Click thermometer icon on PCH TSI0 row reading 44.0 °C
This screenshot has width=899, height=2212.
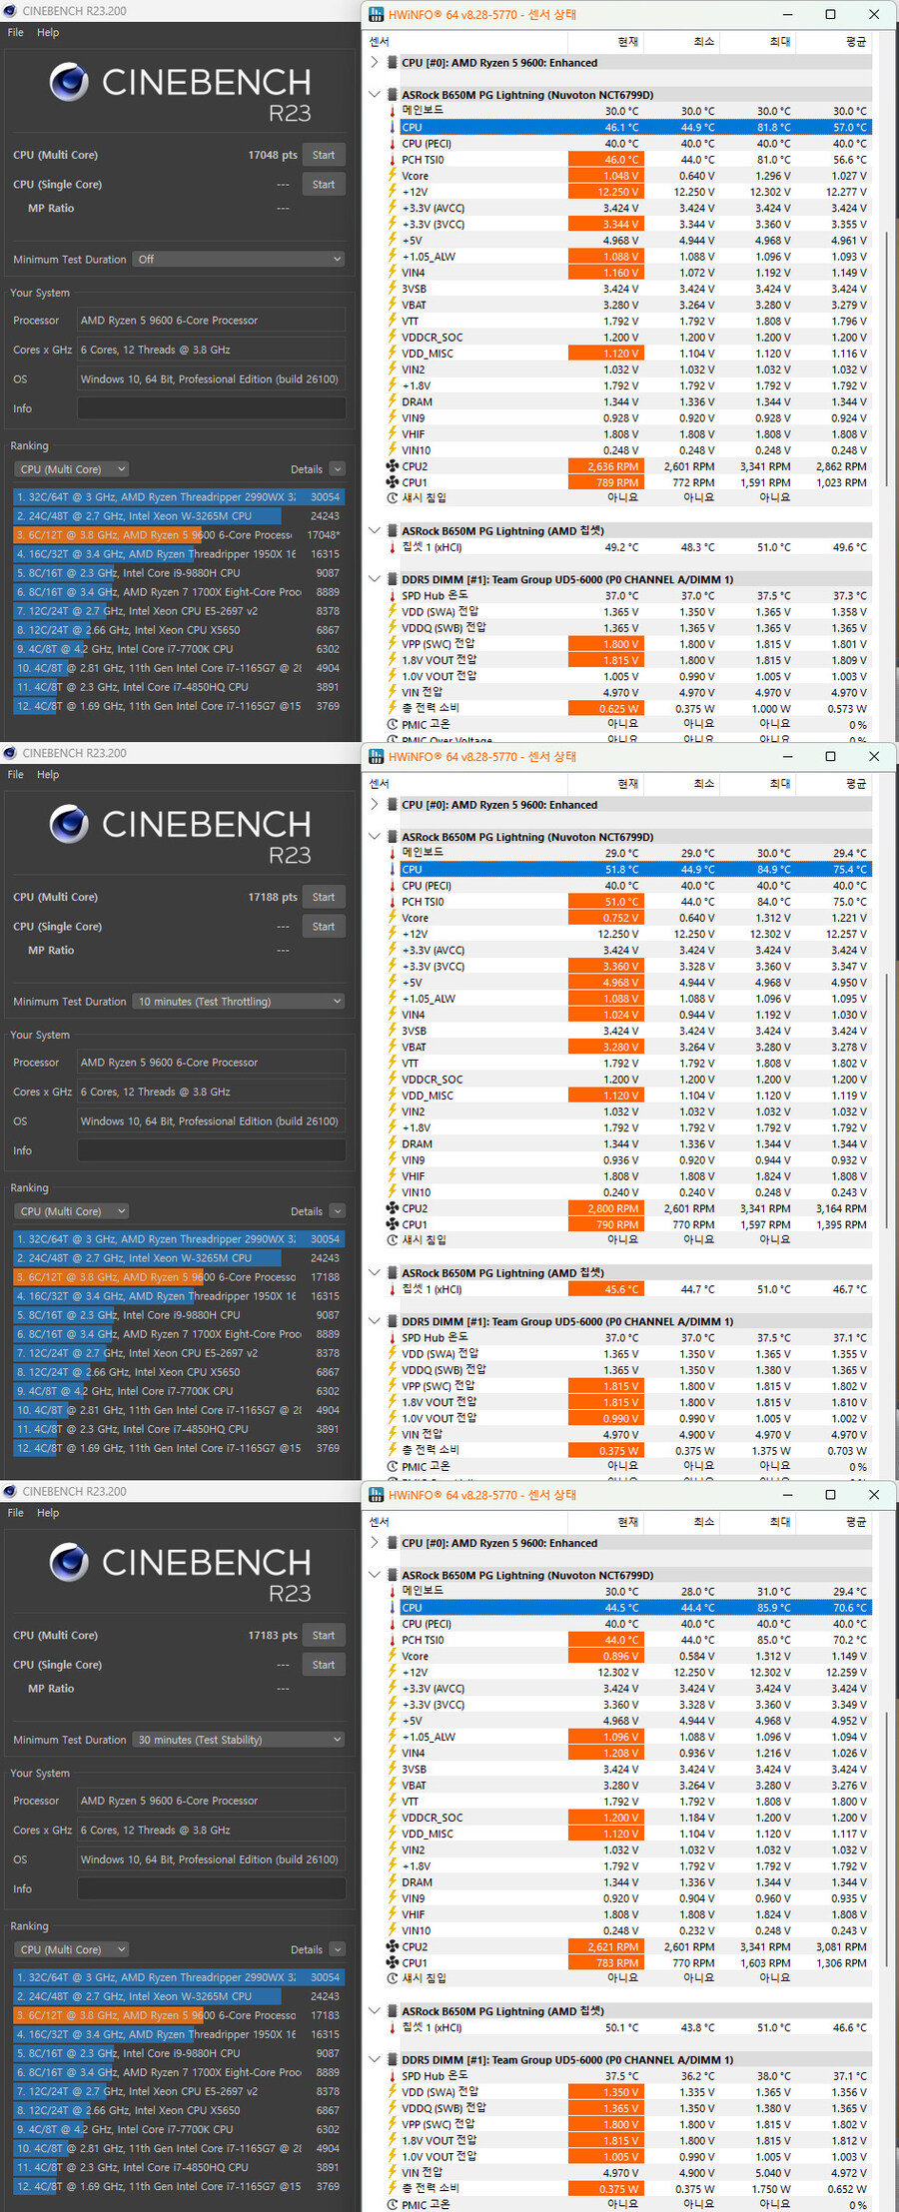click(x=393, y=1640)
